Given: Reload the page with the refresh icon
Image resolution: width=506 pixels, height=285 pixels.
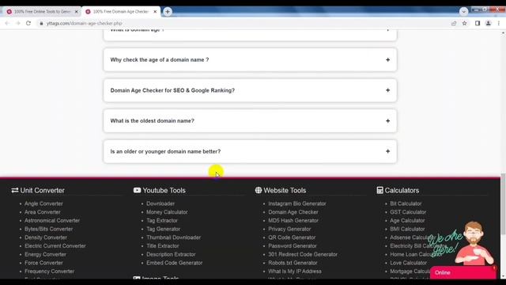Looking at the screenshot, I should pyautogui.click(x=28, y=23).
